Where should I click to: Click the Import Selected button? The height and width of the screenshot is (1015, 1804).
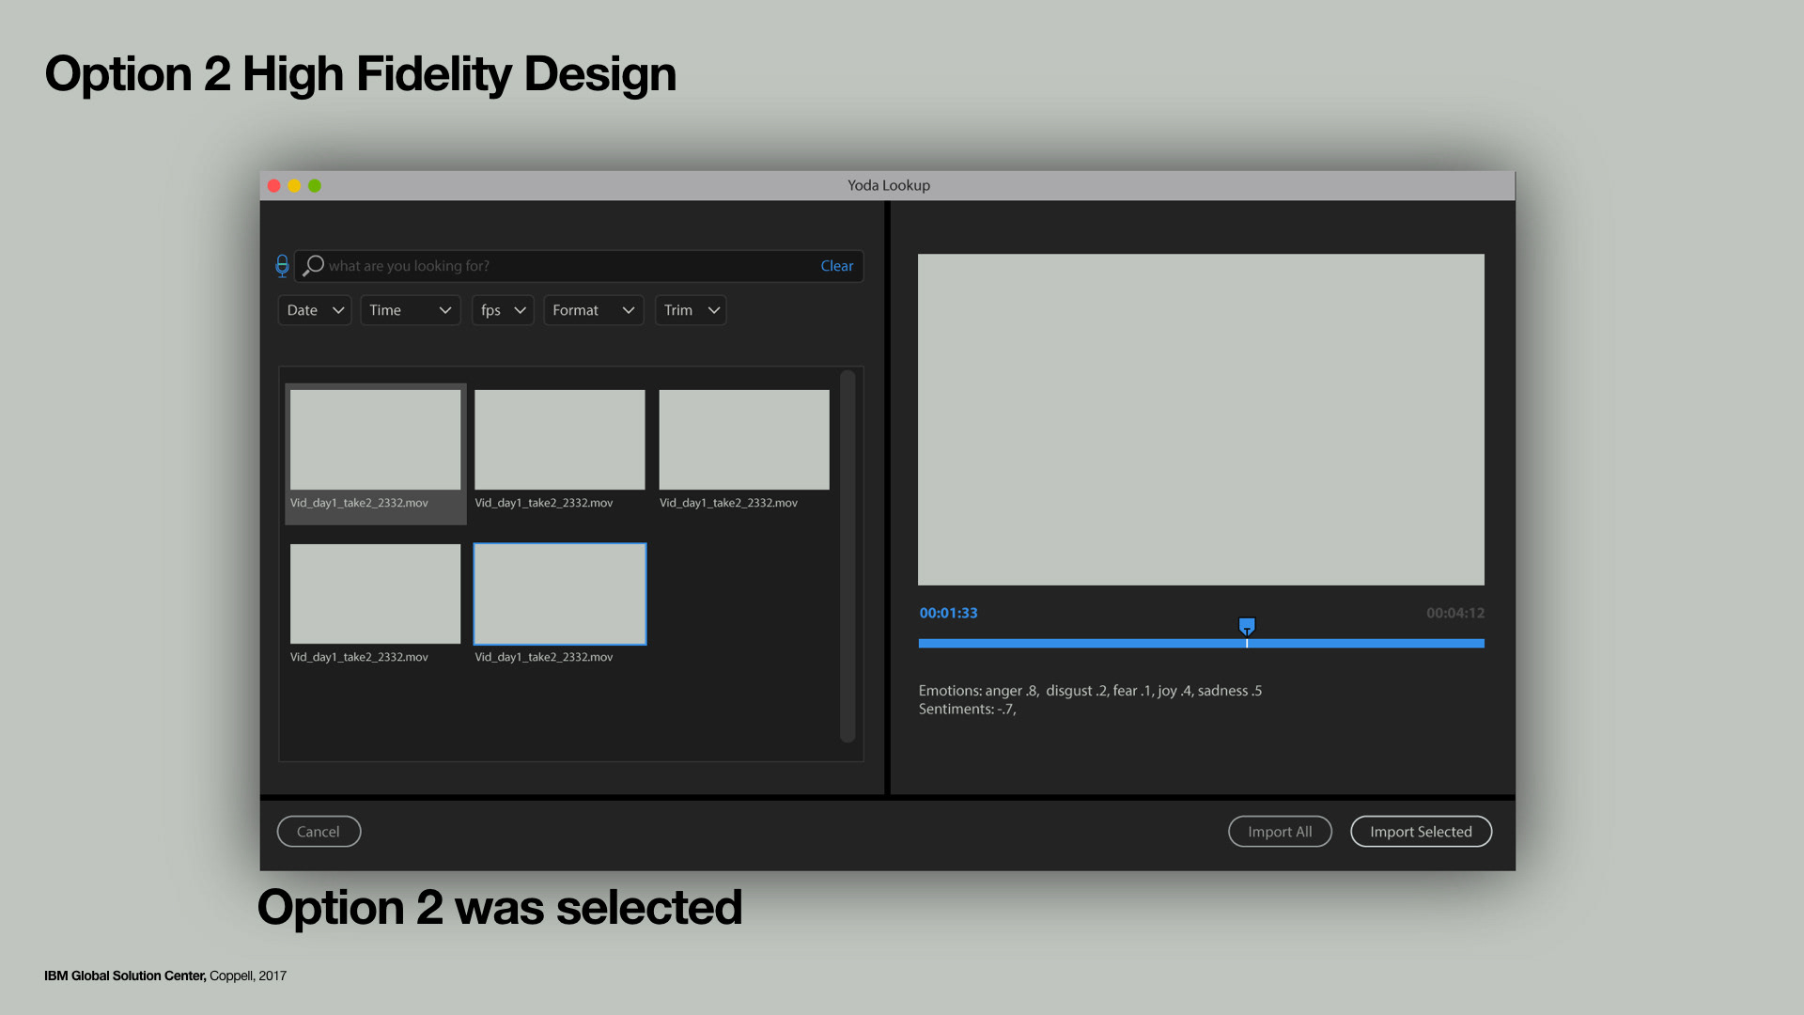coord(1421,832)
